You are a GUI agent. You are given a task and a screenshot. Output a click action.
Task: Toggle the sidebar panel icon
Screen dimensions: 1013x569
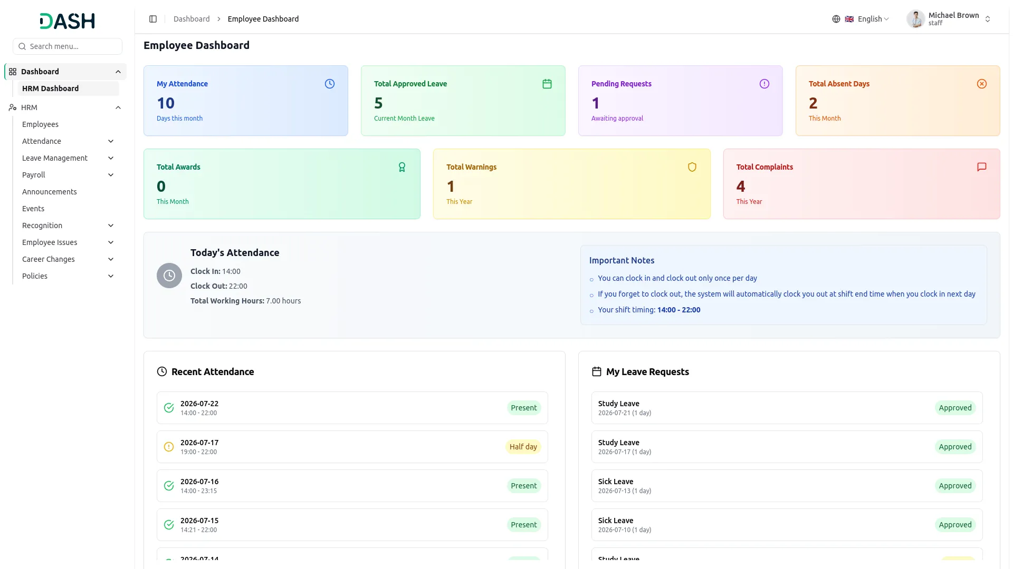pos(153,19)
